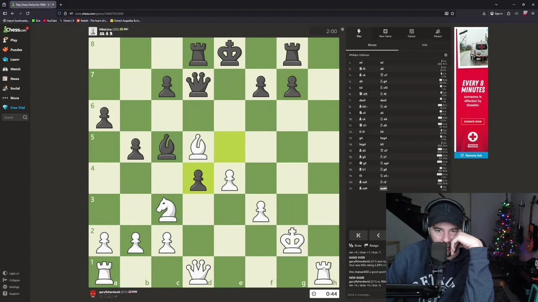Open the Kick bookmark
Screen dimensions: 538x302
tap(37, 21)
